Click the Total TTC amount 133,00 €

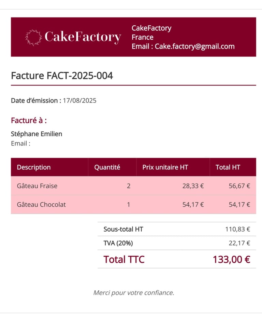click(231, 259)
